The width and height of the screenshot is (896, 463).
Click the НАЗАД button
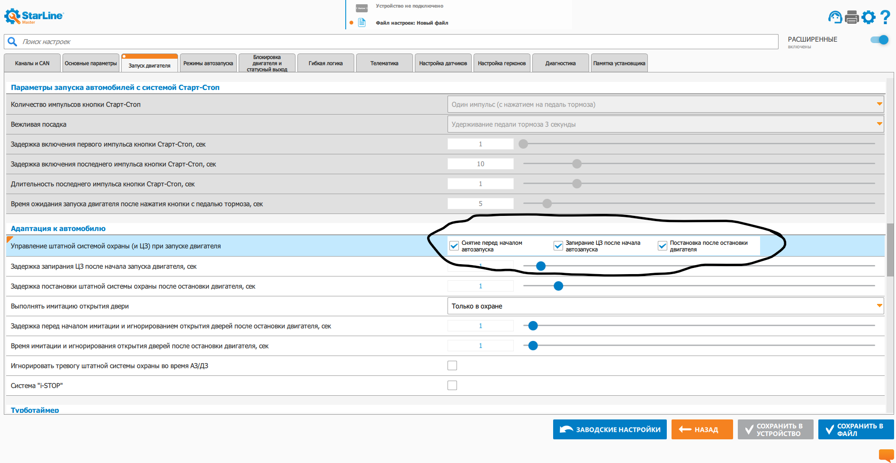tap(702, 429)
